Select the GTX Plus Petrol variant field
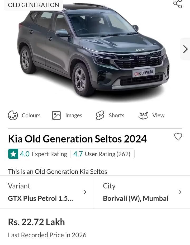The height and width of the screenshot is (245, 190). [40, 198]
